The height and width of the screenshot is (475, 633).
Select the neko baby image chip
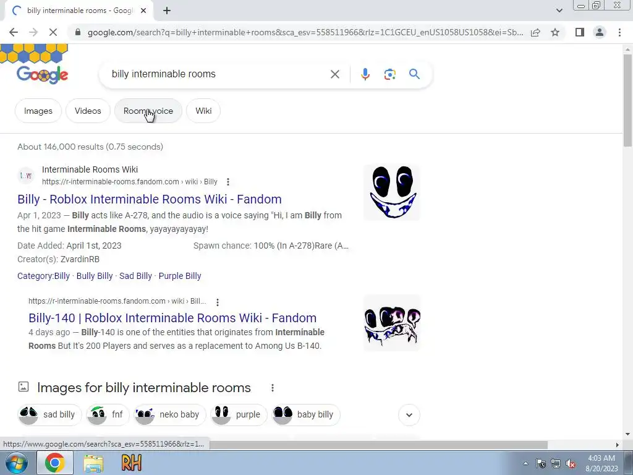(169, 415)
